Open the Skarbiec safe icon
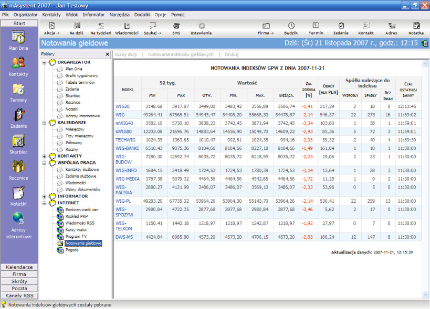 click(18, 145)
